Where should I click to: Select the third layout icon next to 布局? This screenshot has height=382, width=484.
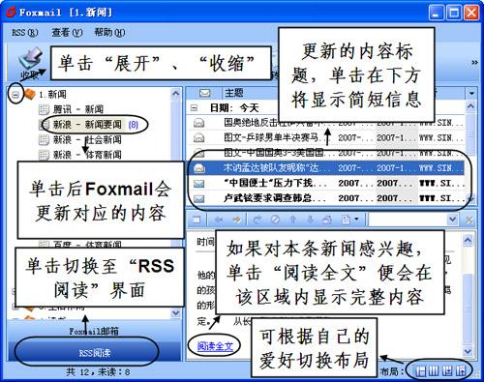pos(447,371)
